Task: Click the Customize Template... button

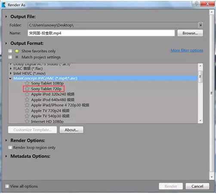Action: pos(32,130)
